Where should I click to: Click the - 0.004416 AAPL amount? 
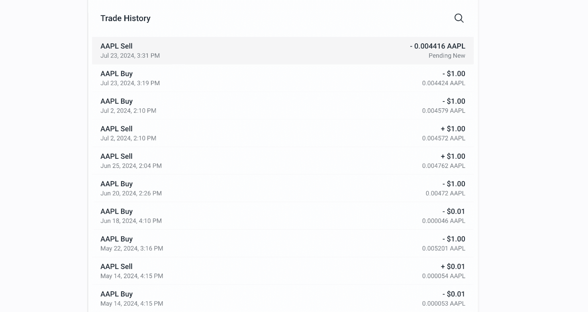coord(437,46)
